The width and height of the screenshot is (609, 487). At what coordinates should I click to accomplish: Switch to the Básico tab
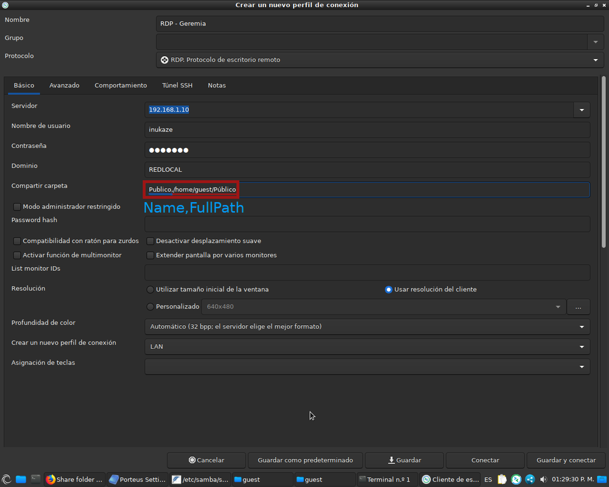point(24,85)
